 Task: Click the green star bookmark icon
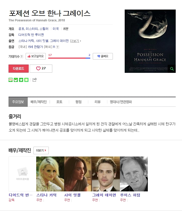click(21, 80)
